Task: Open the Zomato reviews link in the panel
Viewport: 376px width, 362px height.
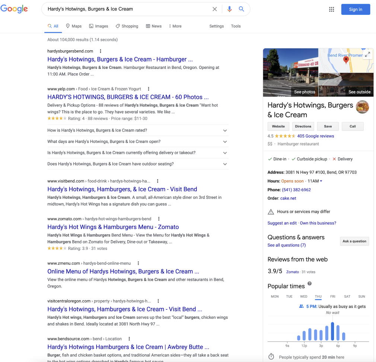Action: 293,272
